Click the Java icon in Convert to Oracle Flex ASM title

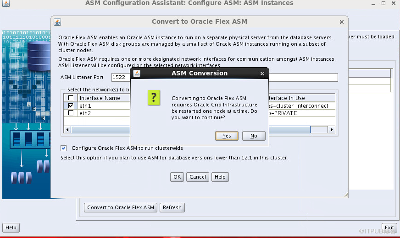click(x=57, y=22)
